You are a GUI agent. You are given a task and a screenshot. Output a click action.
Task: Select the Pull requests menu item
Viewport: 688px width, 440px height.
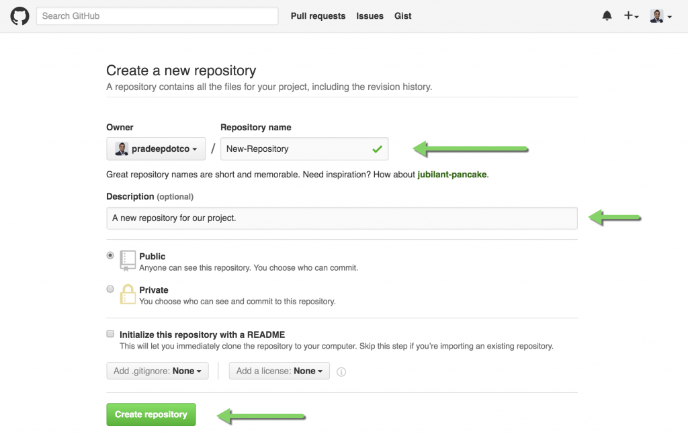tap(318, 15)
